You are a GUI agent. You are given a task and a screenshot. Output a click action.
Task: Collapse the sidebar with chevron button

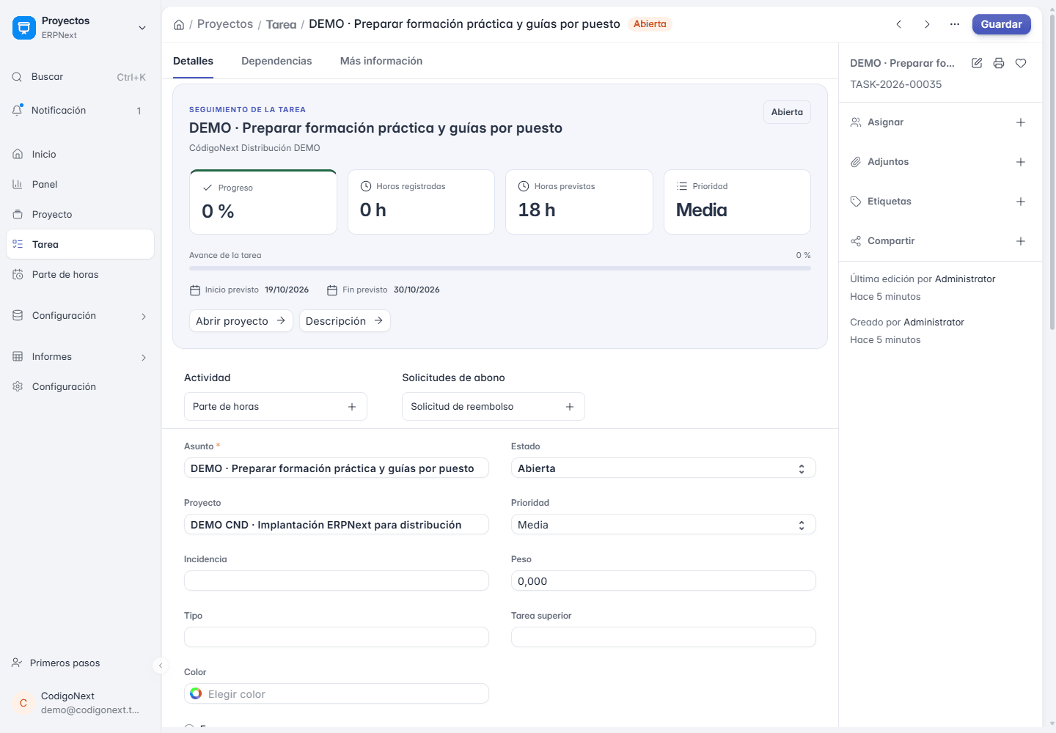coord(161,666)
